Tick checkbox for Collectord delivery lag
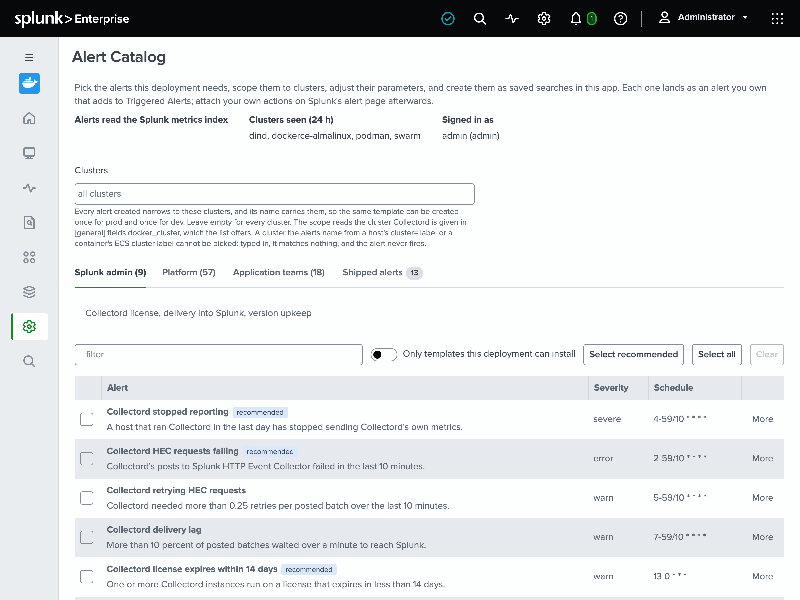800x600 pixels. pos(86,537)
